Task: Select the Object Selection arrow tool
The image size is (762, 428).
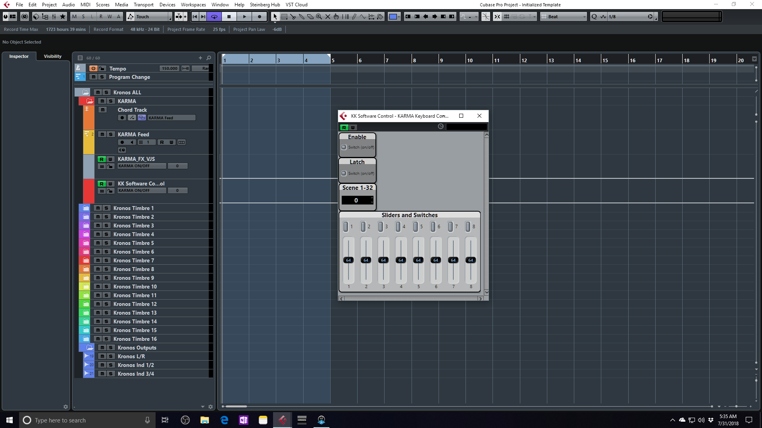Action: click(x=275, y=17)
